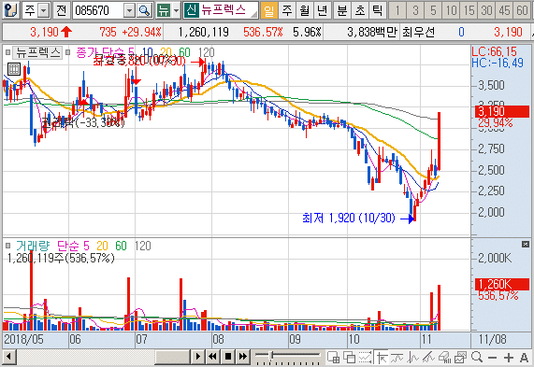
Task: Click the peak line chart tool icon
Action: (413, 357)
